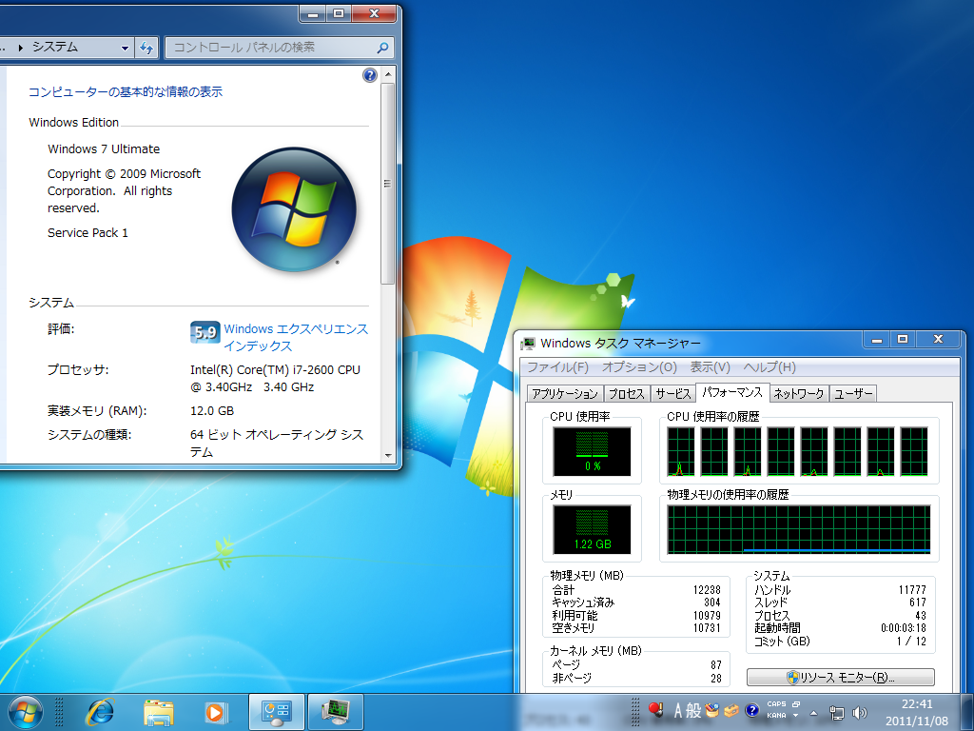Click the language bar help question-mark icon
Screen dimensions: 974x731
click(x=751, y=710)
